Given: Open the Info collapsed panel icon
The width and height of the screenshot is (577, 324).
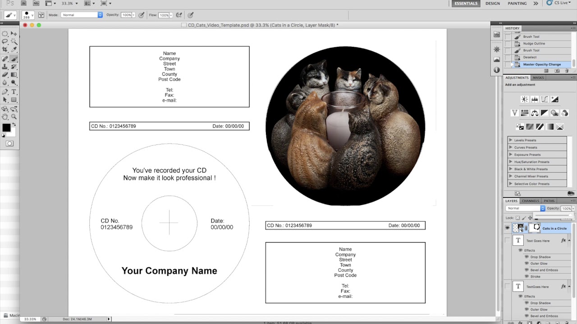Looking at the screenshot, I should coord(497,70).
